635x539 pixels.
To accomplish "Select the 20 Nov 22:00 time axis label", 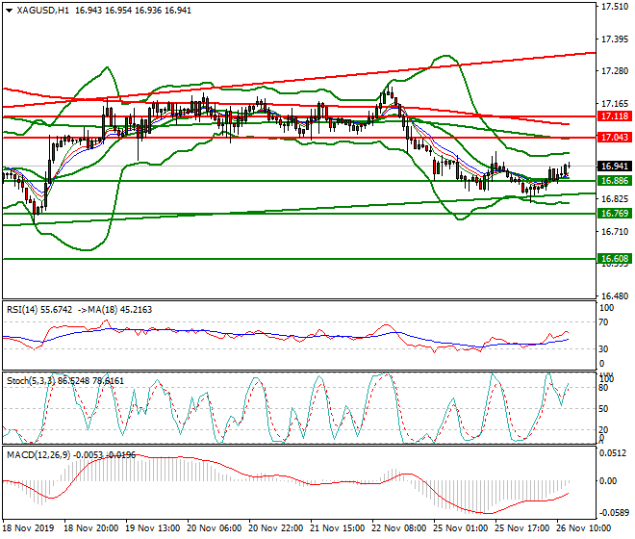I will tap(276, 528).
